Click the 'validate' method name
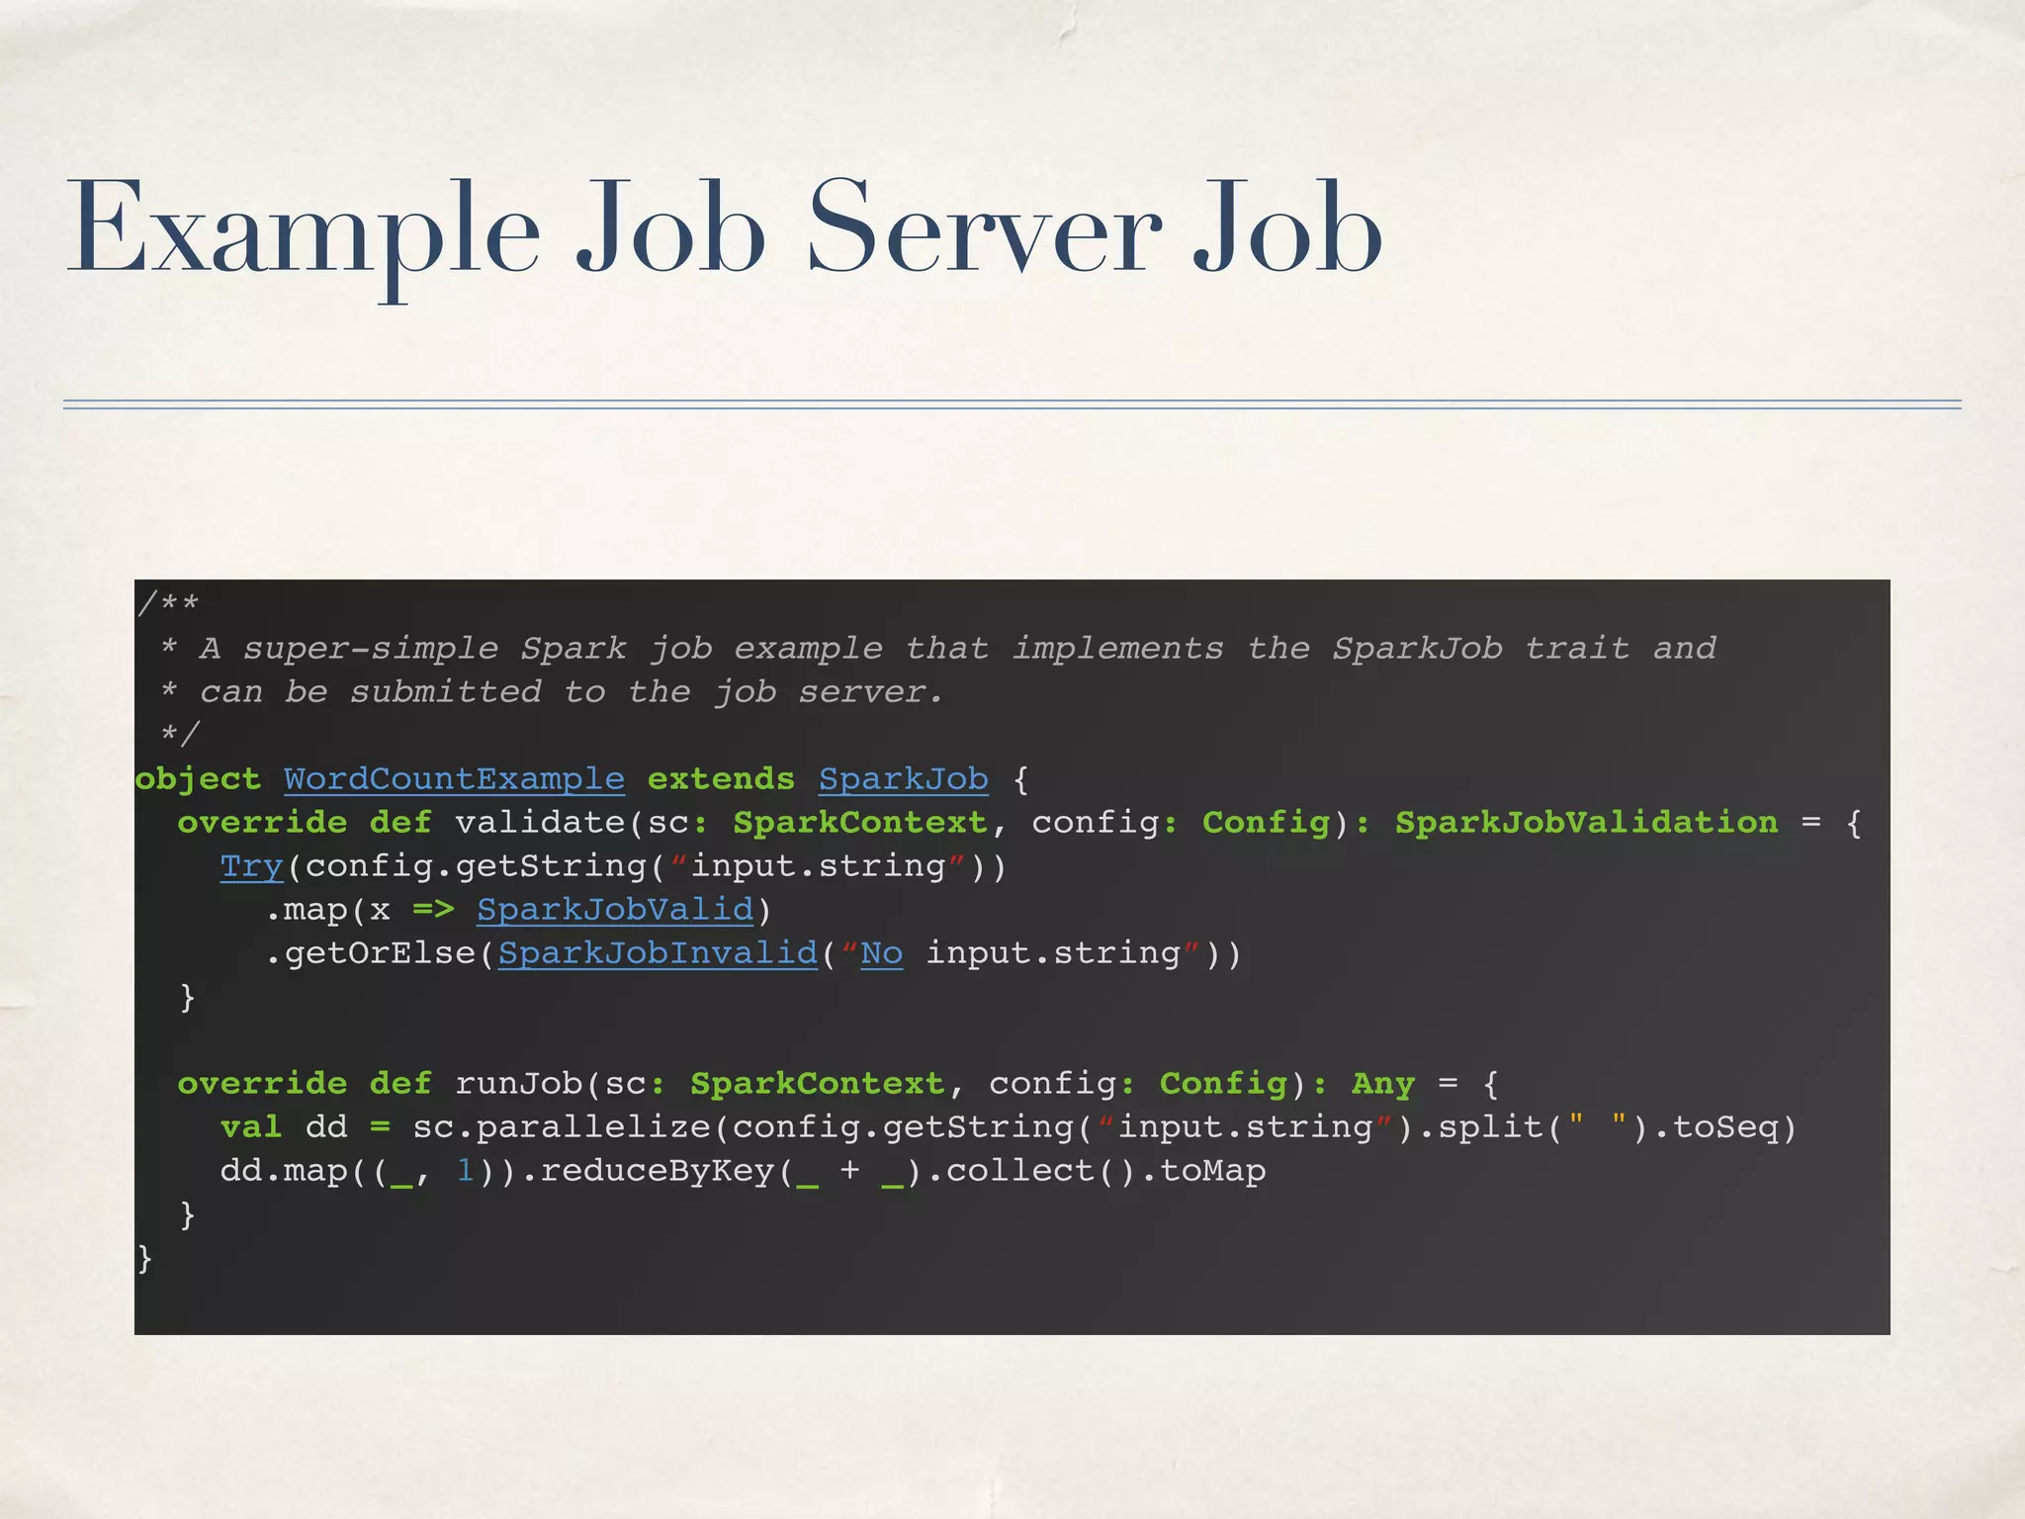Screen dimensions: 2025x1519 click(540, 823)
